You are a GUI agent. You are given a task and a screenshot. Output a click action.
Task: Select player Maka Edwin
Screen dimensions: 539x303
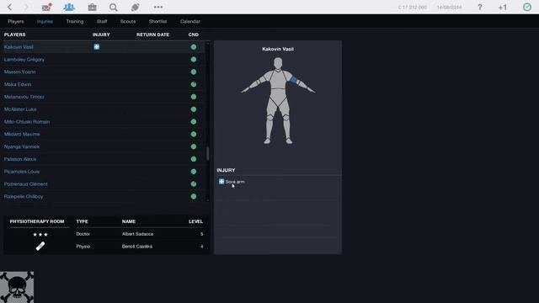coord(18,84)
